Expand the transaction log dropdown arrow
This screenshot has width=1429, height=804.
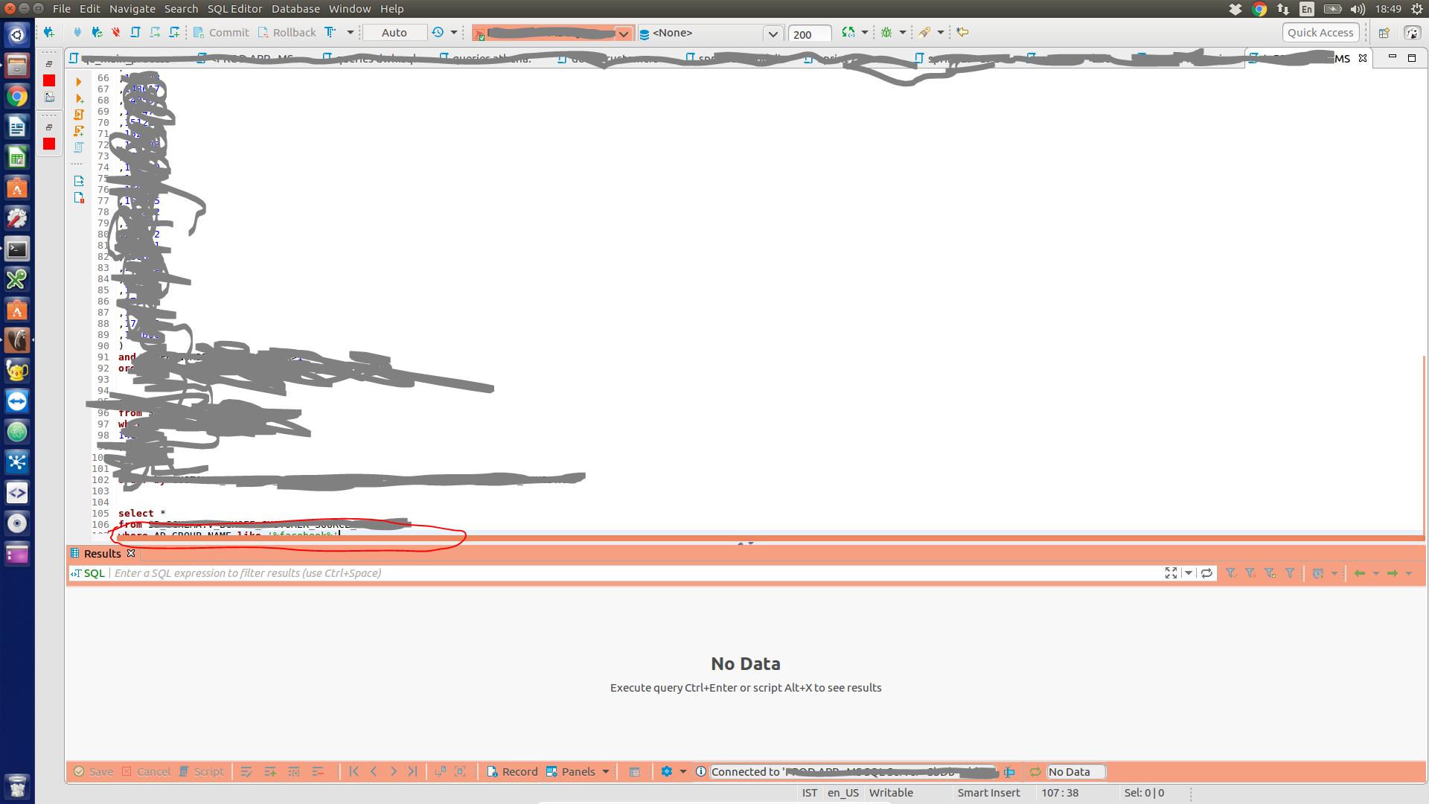pos(454,32)
